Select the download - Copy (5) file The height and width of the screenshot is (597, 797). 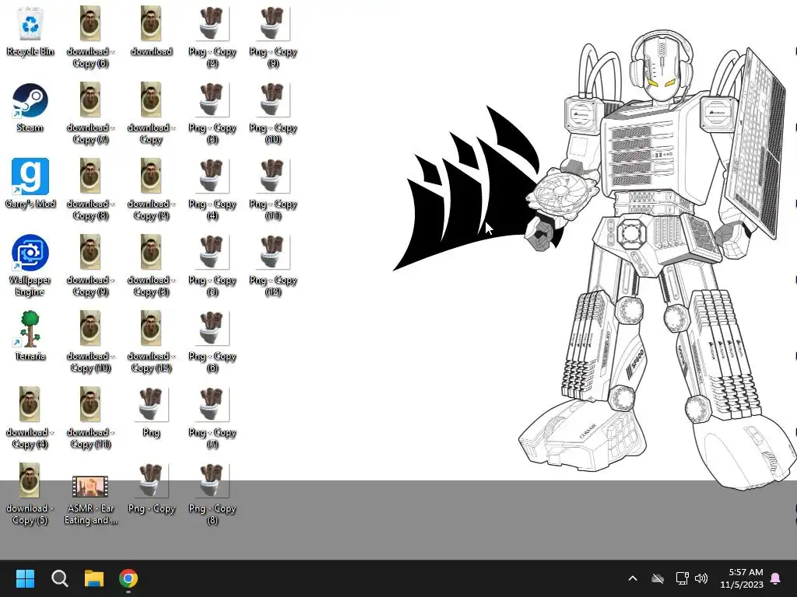point(30,494)
